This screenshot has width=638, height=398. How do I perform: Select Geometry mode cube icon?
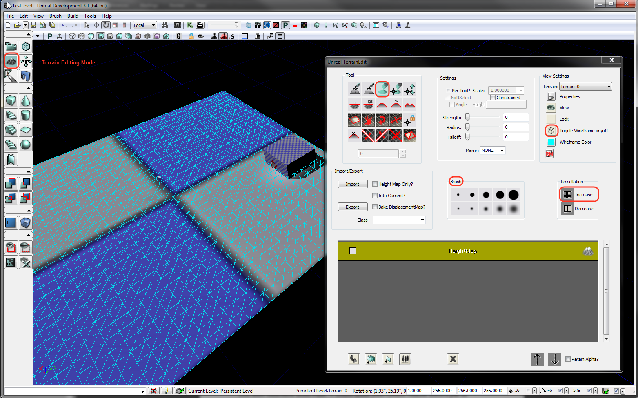click(x=26, y=47)
